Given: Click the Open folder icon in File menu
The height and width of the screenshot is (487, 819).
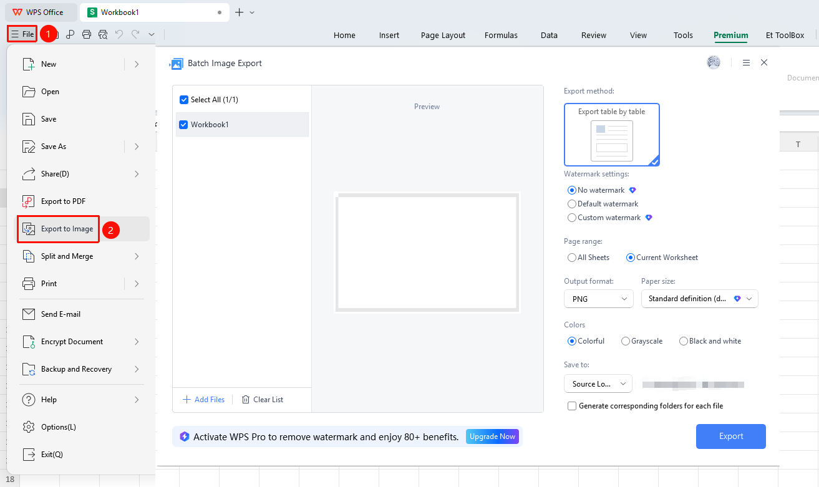Looking at the screenshot, I should coord(29,92).
